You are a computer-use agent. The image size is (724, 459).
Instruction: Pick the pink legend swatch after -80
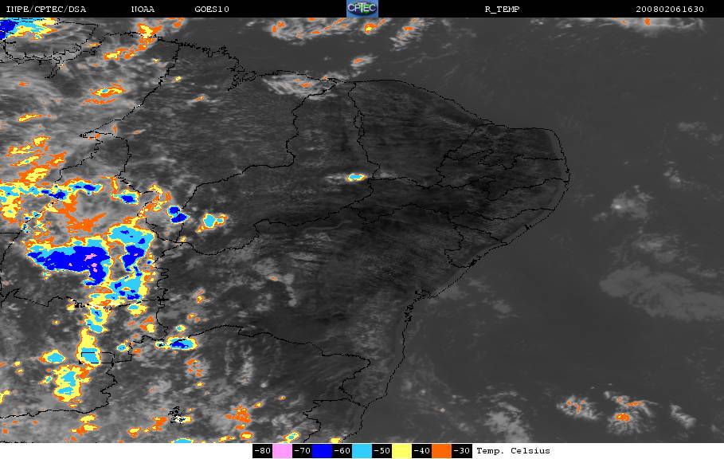point(282,451)
